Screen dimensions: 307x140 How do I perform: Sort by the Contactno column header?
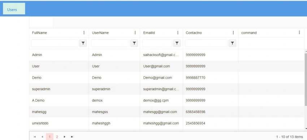point(194,33)
